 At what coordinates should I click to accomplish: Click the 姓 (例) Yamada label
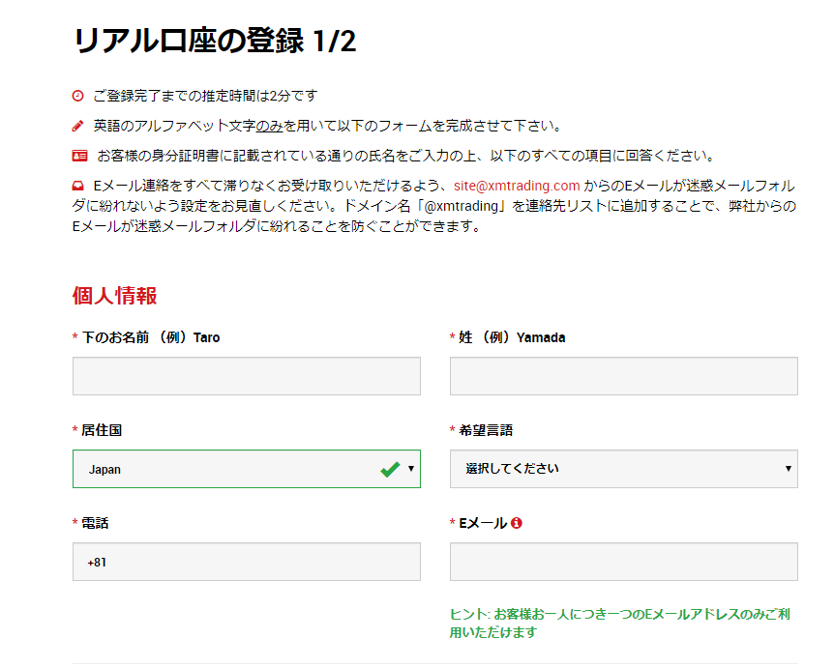click(x=512, y=337)
